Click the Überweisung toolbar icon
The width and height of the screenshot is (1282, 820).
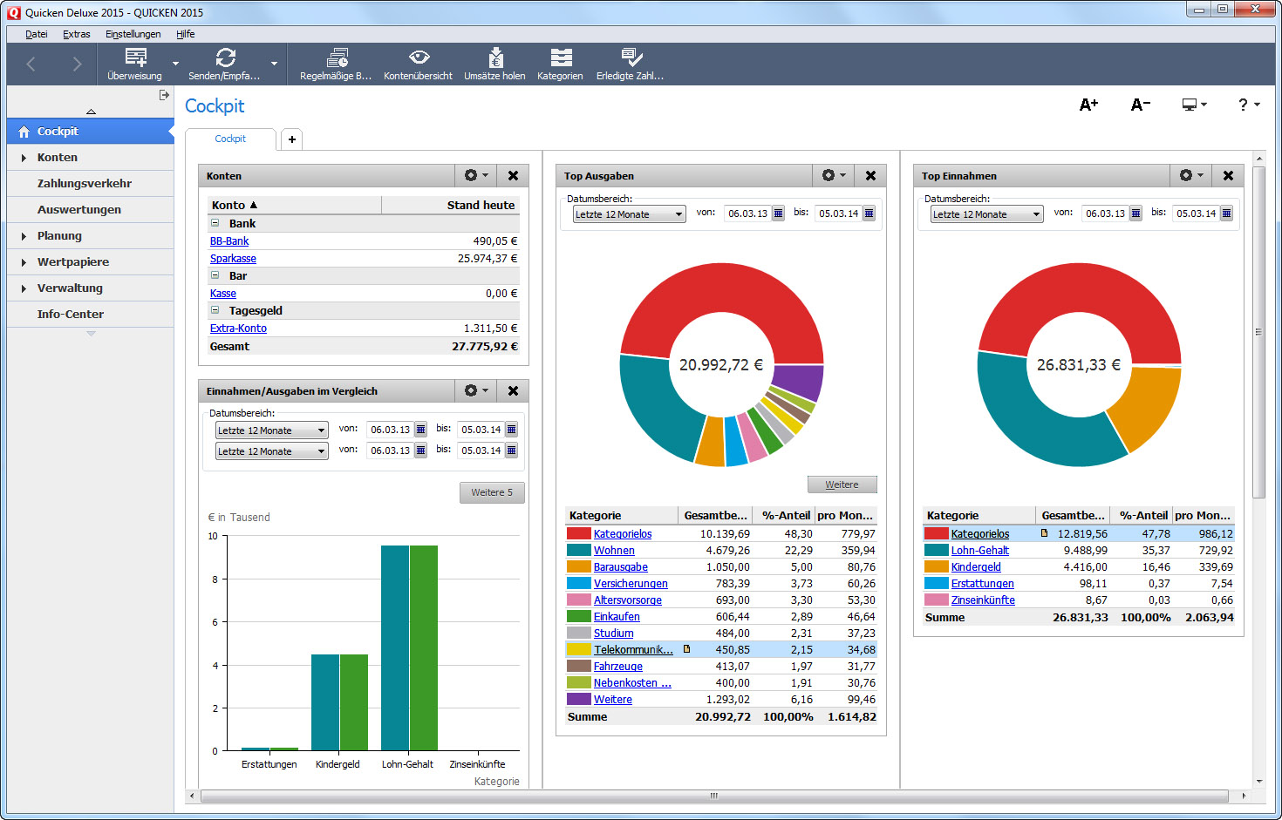coord(135,58)
